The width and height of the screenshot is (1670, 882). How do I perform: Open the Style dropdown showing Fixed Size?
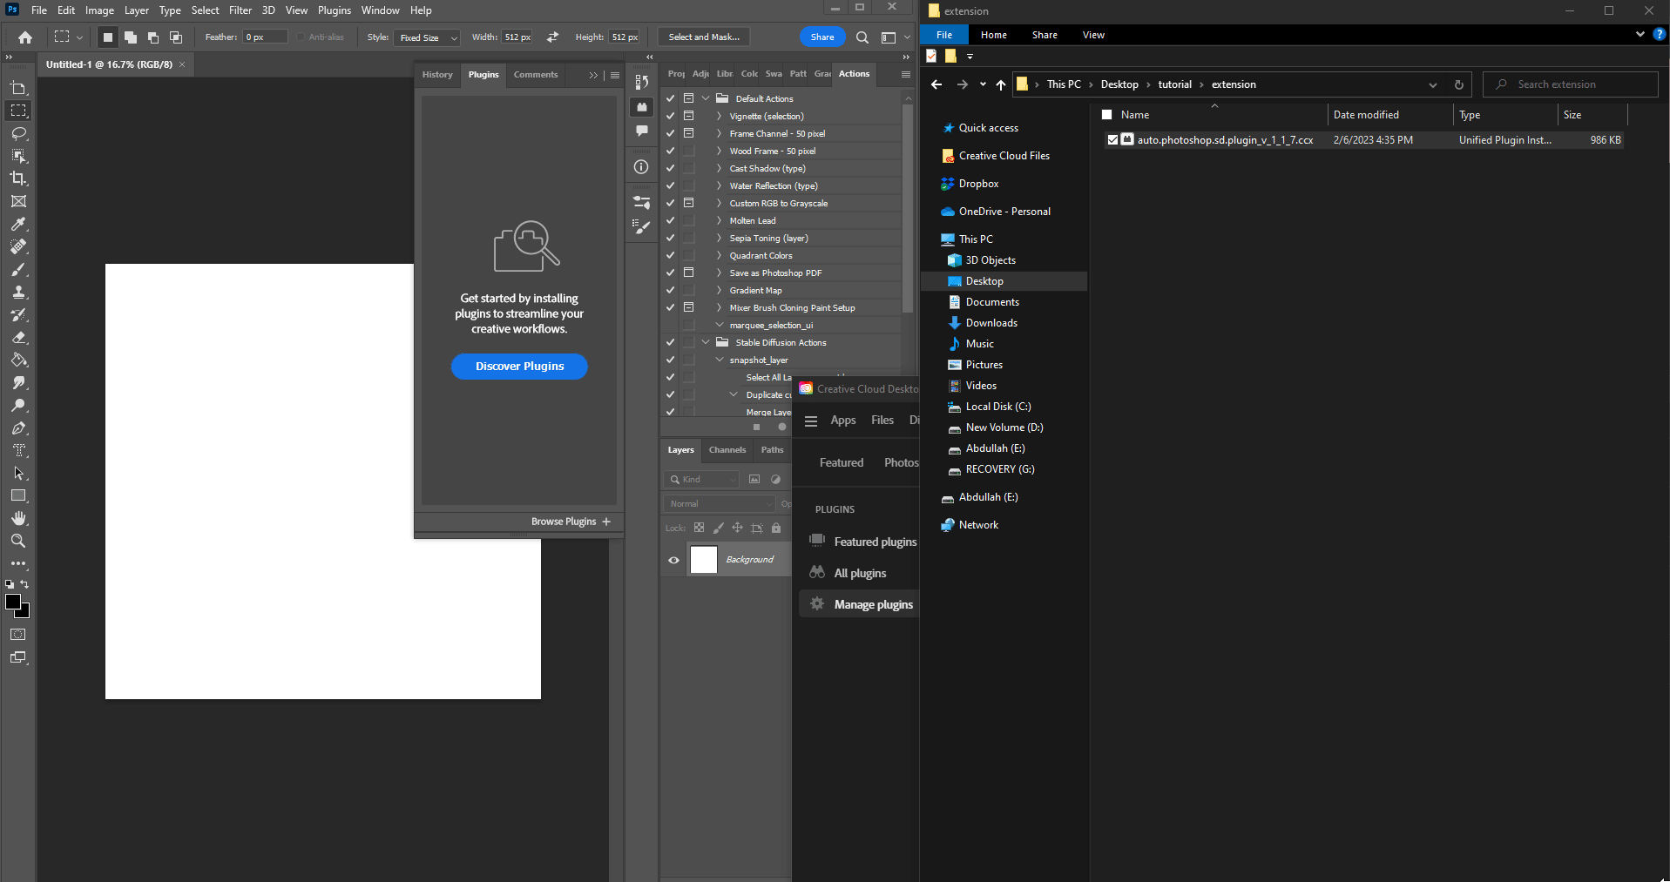pyautogui.click(x=426, y=37)
